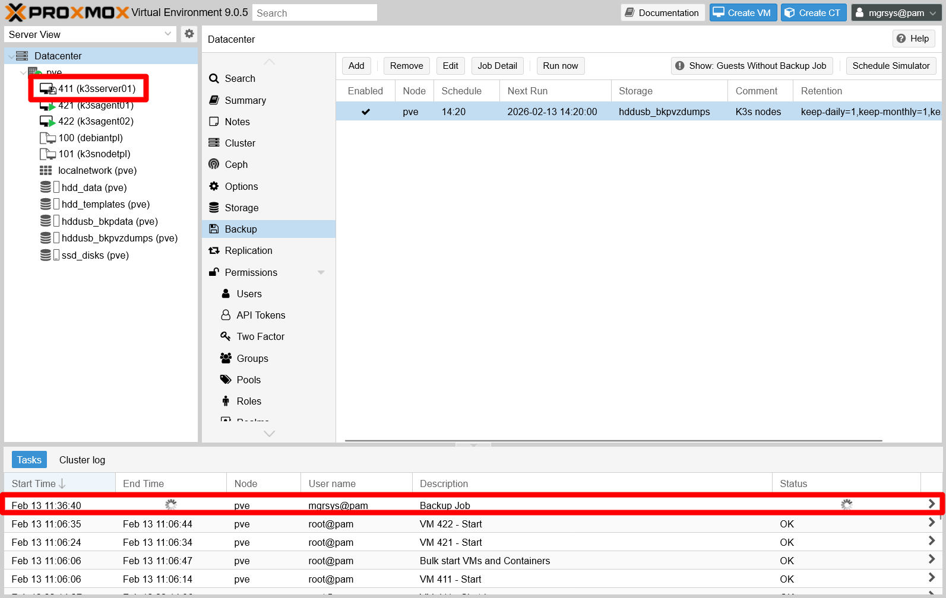Image resolution: width=946 pixels, height=598 pixels.
Task: Click the Permissions unlock icon
Action: click(x=214, y=272)
